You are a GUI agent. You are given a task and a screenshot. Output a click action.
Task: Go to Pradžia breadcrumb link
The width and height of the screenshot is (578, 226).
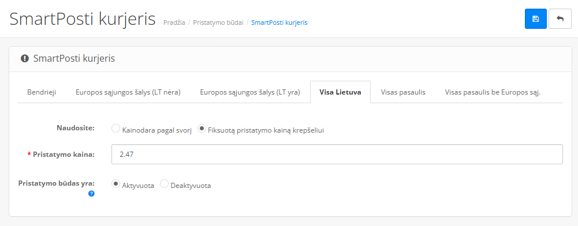[174, 22]
